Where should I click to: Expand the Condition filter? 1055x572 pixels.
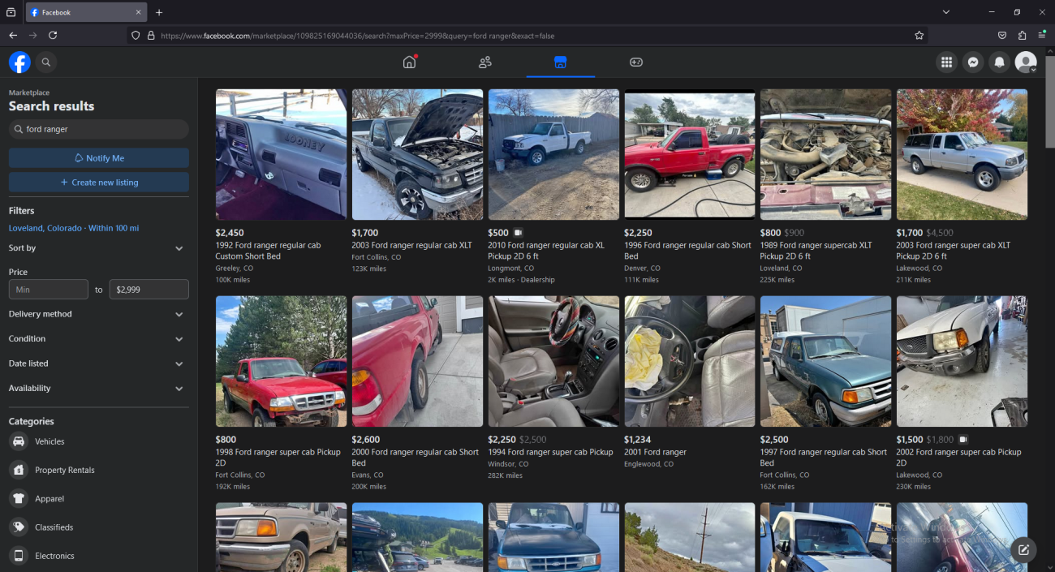point(98,339)
